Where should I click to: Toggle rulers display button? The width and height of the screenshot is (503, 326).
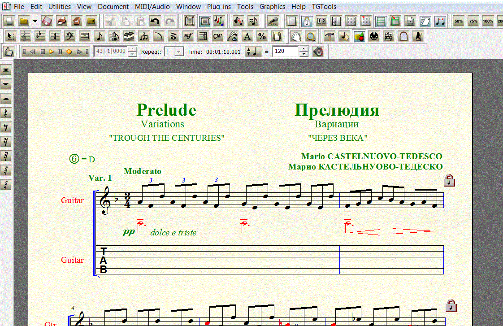[336, 21]
